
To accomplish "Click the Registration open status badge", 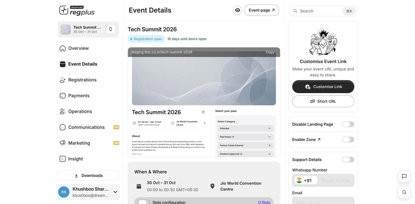I will [146, 39].
